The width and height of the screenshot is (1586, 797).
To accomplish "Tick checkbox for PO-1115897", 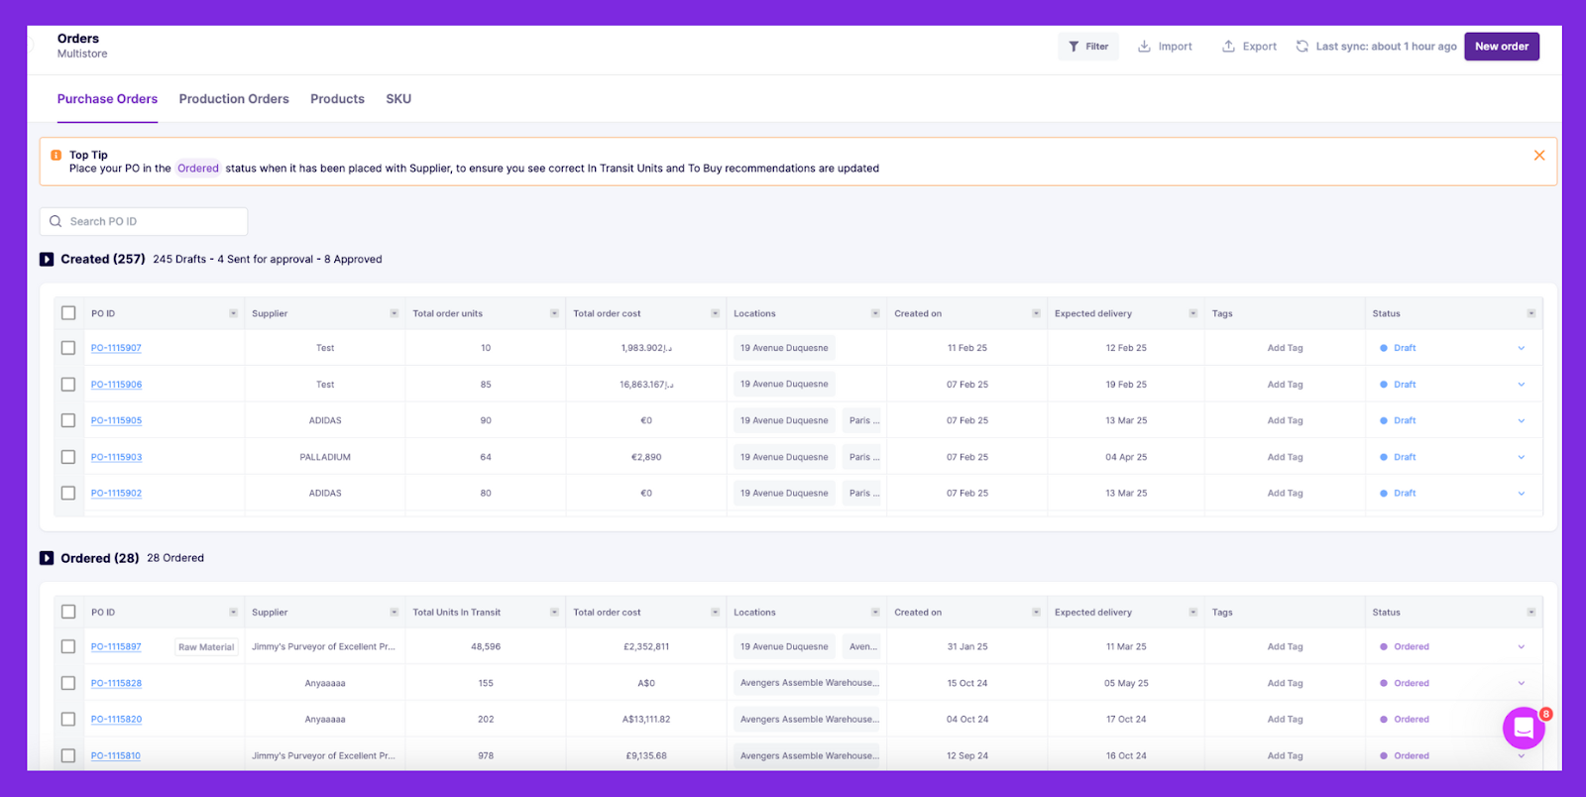I will (68, 646).
